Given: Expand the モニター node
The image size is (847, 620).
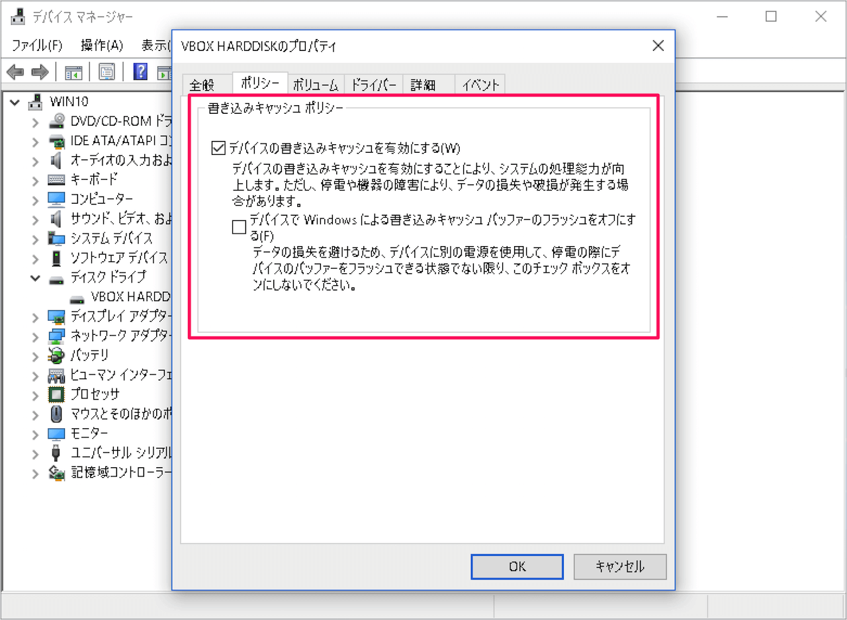Looking at the screenshot, I should pos(36,434).
